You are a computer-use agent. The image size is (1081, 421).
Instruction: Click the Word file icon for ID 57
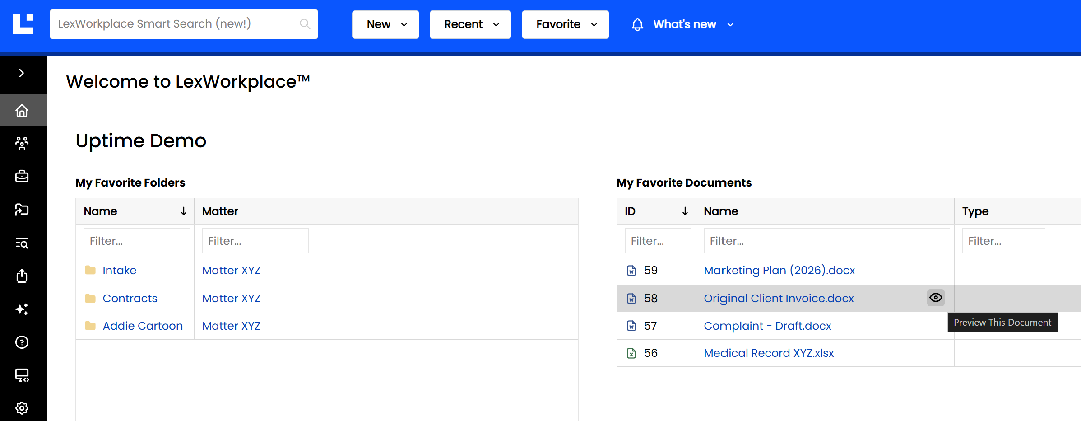631,326
